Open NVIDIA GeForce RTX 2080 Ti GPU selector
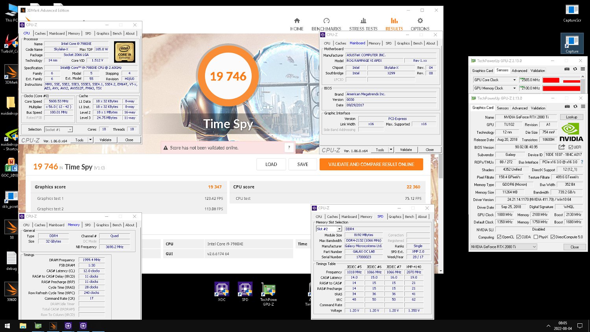 tap(503, 247)
